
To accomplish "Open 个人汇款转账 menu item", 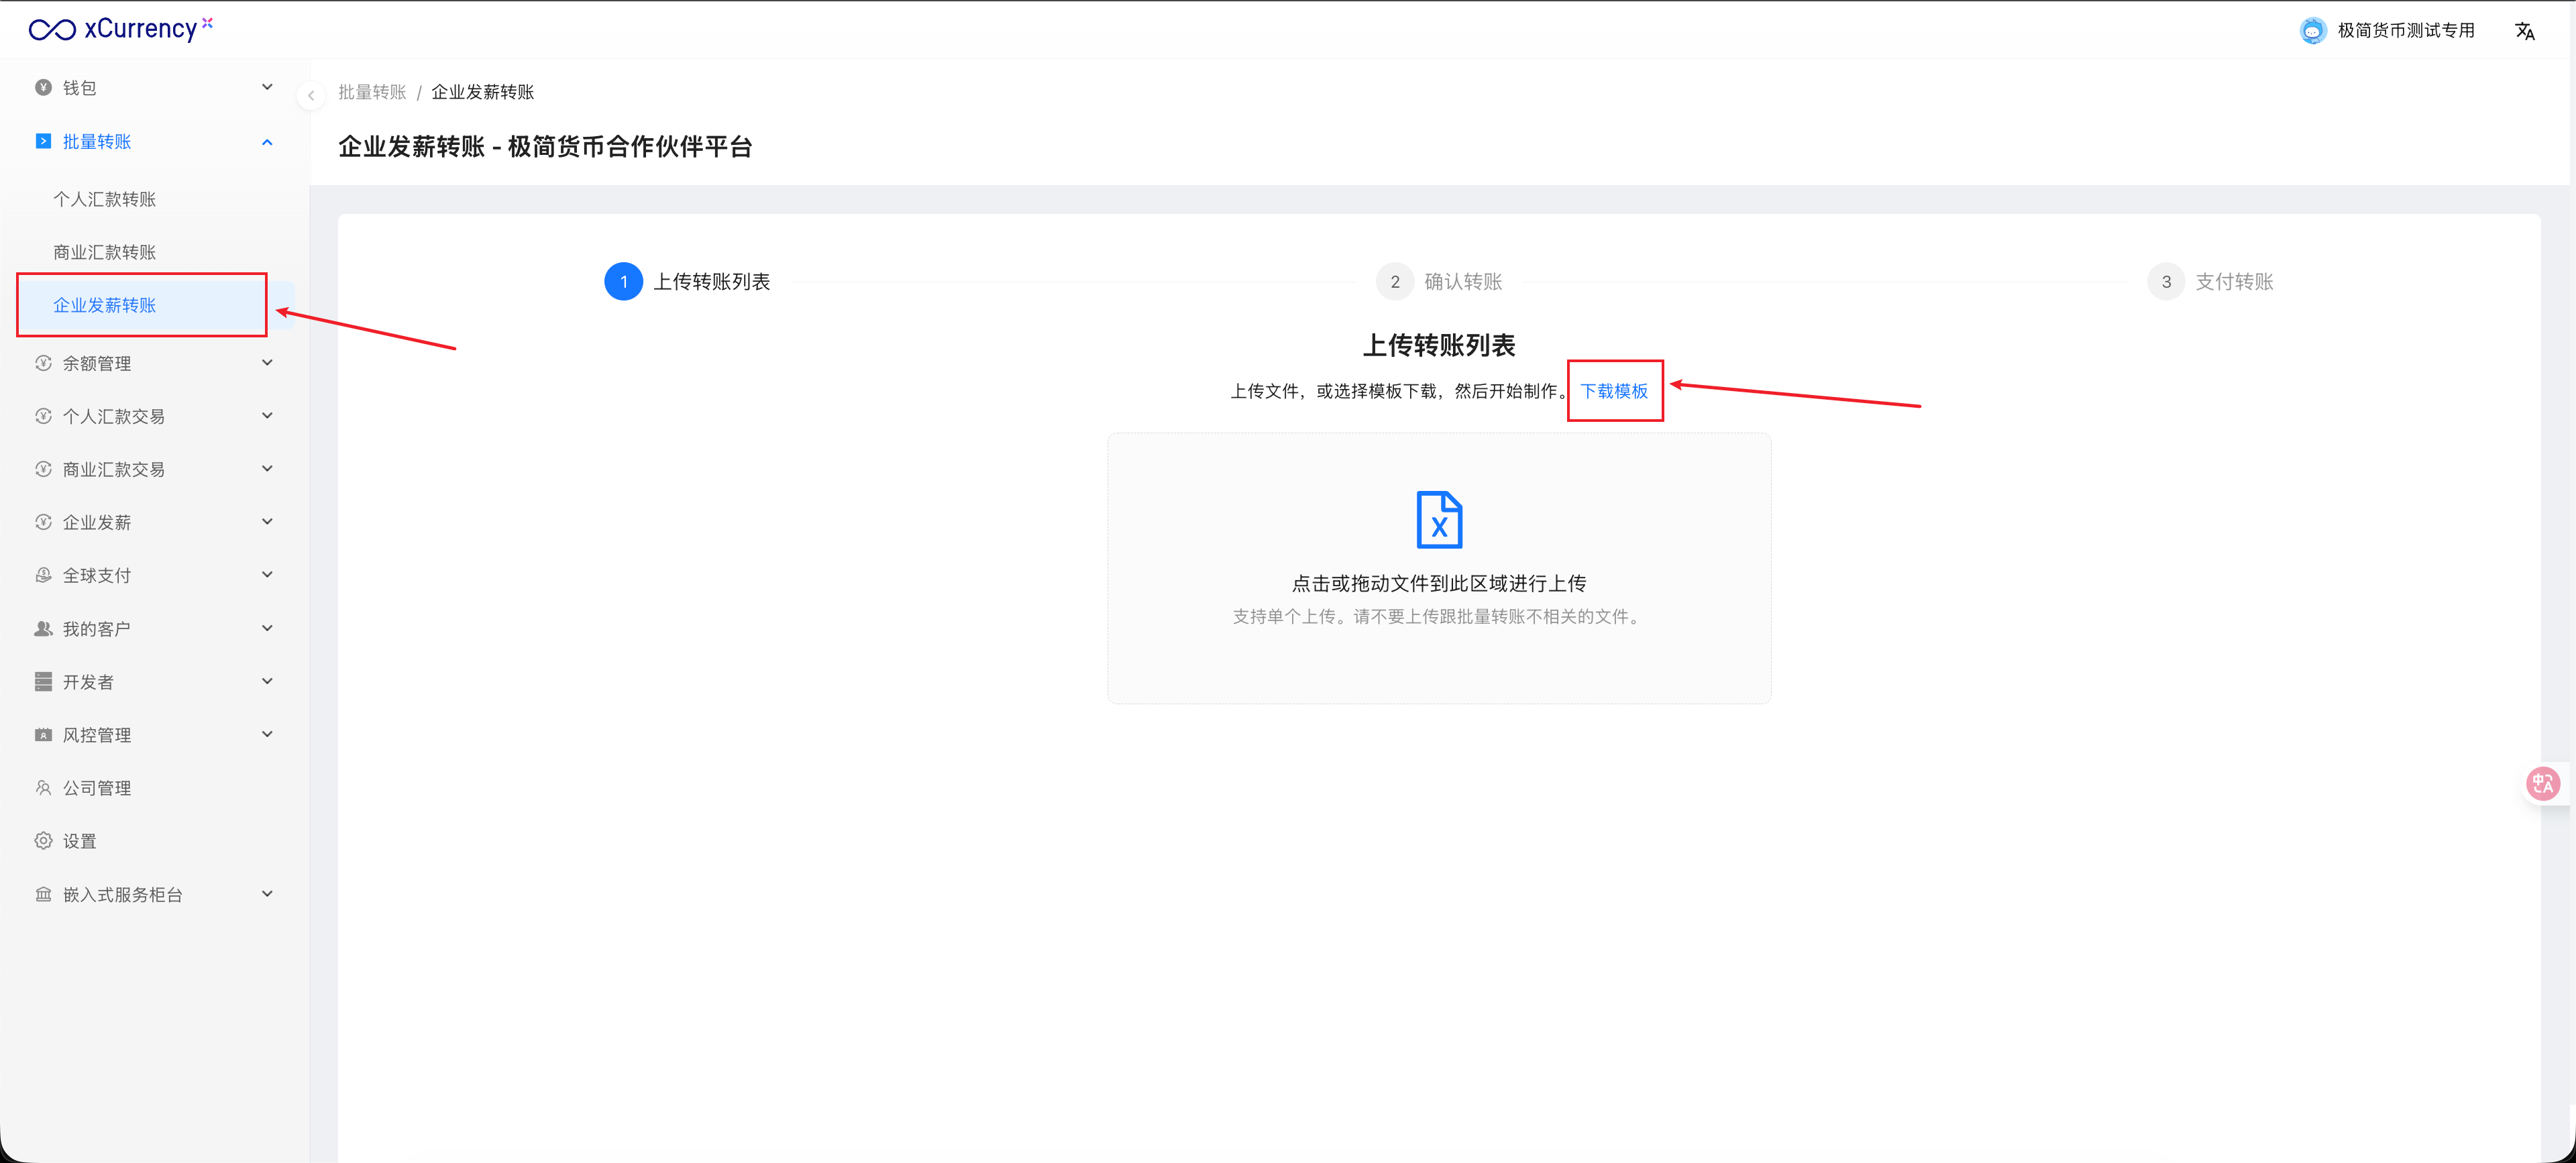I will point(105,199).
